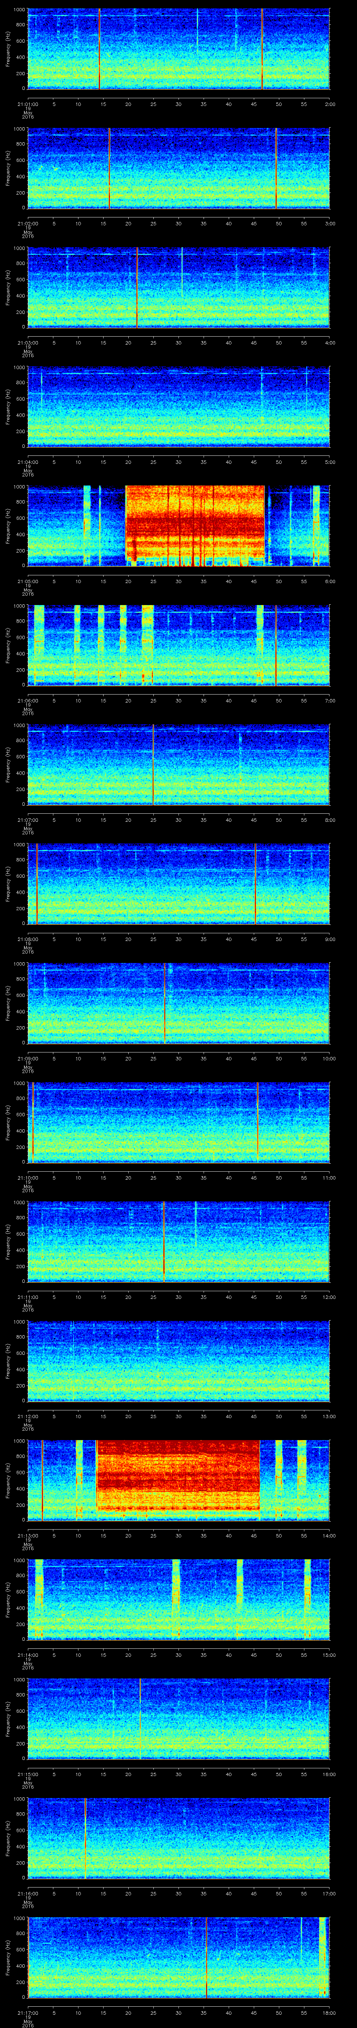This screenshot has height=2028, width=357.
Task: Click the red vertical line in the 21:07:00 spectrogram
Action: click(153, 764)
